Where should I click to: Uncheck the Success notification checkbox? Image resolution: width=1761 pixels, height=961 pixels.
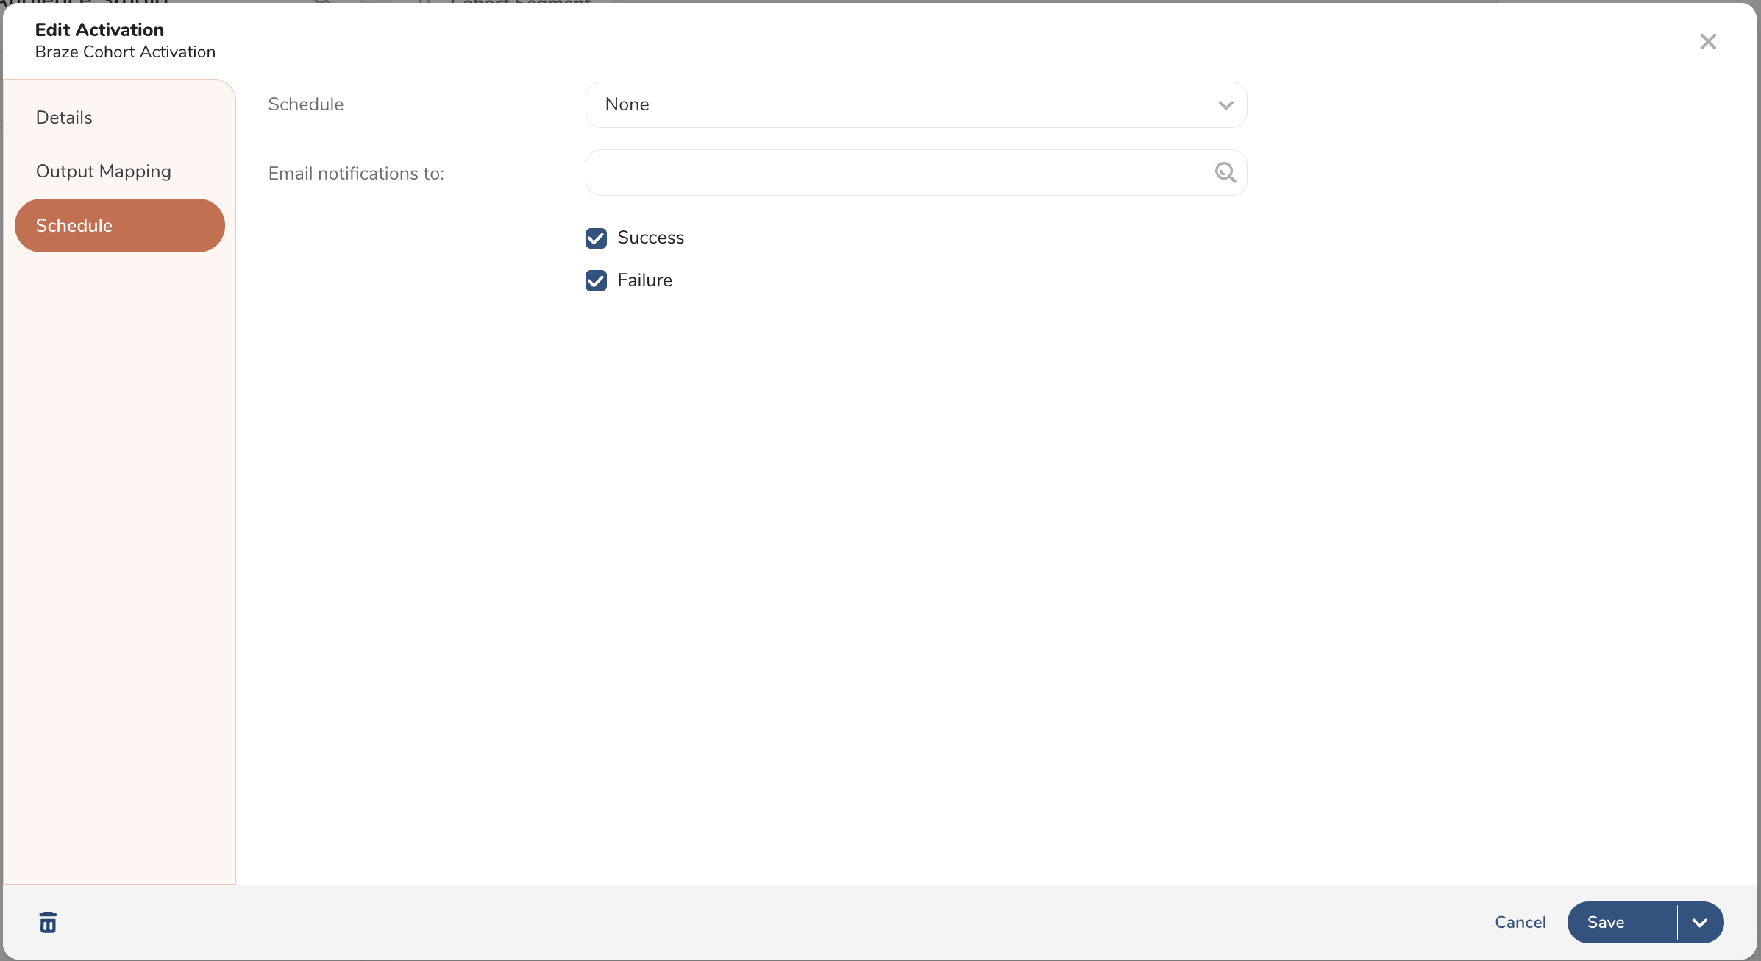595,238
